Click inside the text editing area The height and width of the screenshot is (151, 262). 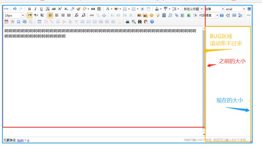coord(102,82)
